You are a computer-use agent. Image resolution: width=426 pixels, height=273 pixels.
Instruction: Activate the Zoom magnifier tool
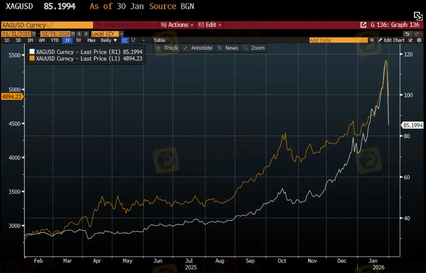[254, 48]
